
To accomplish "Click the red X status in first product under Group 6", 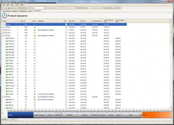I will coord(34,100).
